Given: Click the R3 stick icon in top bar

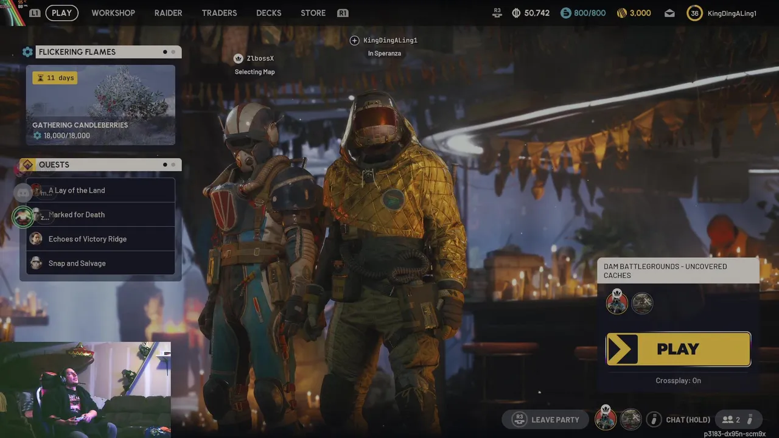Looking at the screenshot, I should click(x=497, y=12).
